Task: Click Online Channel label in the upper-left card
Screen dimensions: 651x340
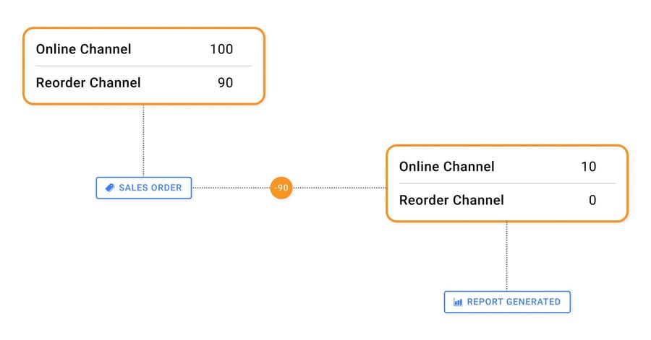Action: tap(84, 49)
